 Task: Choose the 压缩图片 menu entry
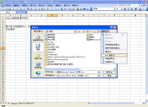pyautogui.click(x=114, y=62)
